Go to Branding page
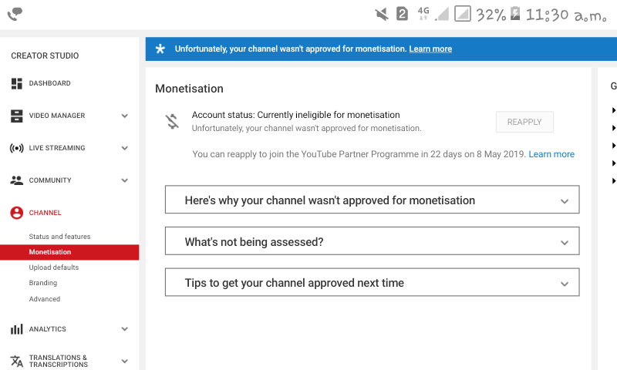617x370 pixels. point(43,283)
